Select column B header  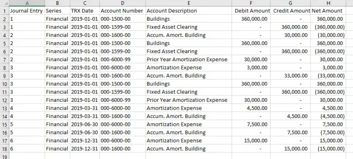tap(57, 3)
